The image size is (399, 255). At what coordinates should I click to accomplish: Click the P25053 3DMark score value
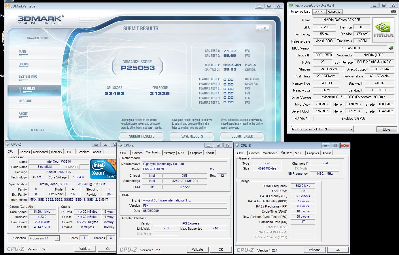pos(138,68)
